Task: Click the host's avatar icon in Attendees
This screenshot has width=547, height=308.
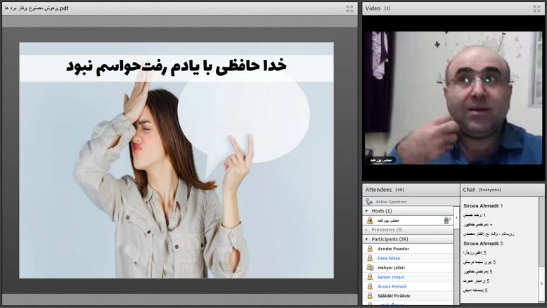Action: (370, 220)
